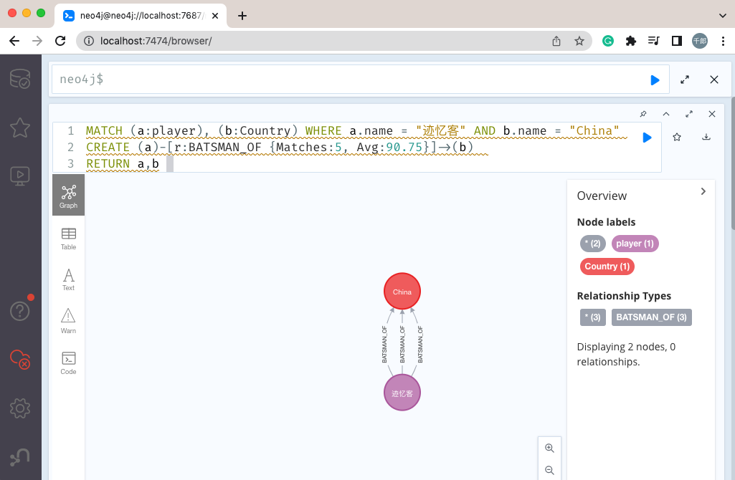The image size is (735, 480).
Task: Open the tab search dropdown arrow
Action: tap(722, 16)
